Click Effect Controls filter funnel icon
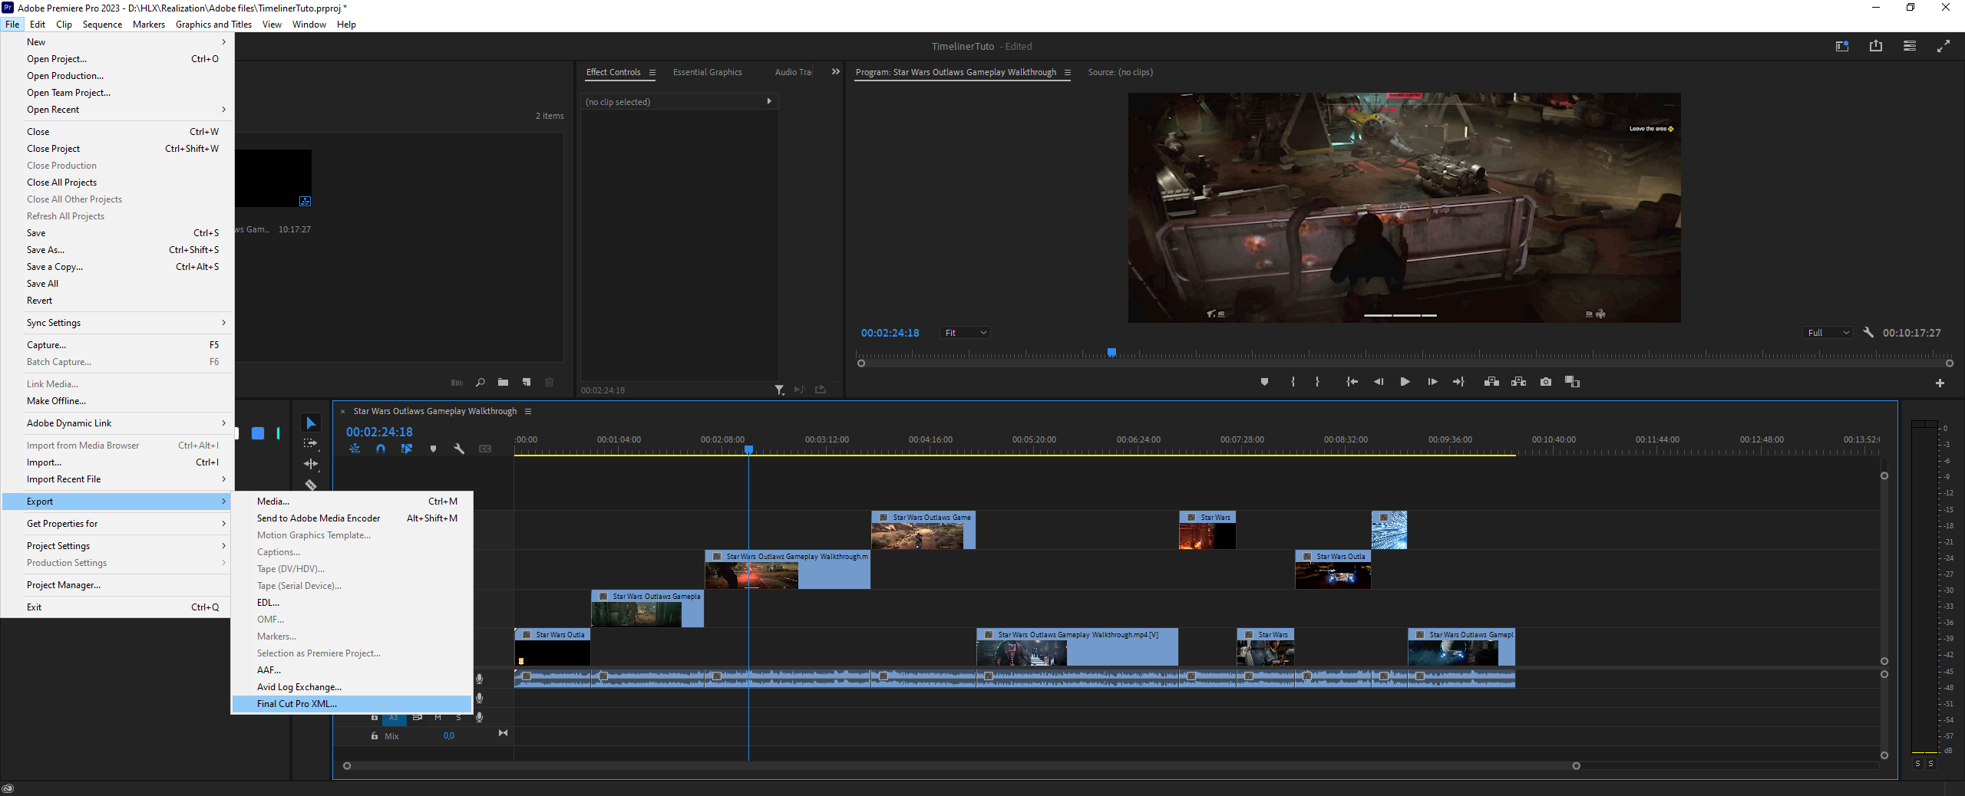 [779, 390]
